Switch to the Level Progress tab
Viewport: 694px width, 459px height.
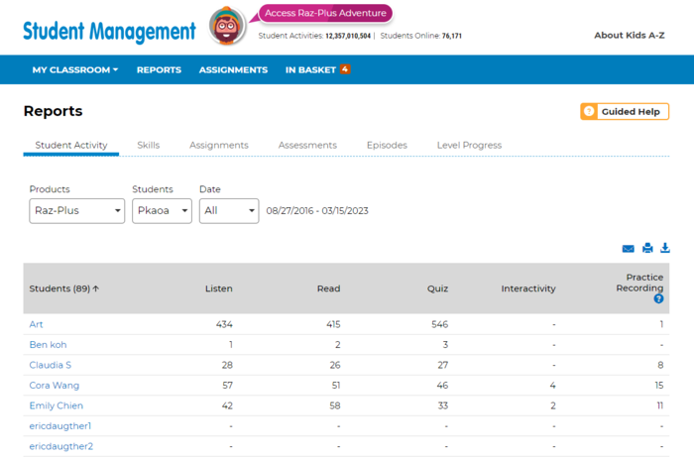click(x=469, y=145)
